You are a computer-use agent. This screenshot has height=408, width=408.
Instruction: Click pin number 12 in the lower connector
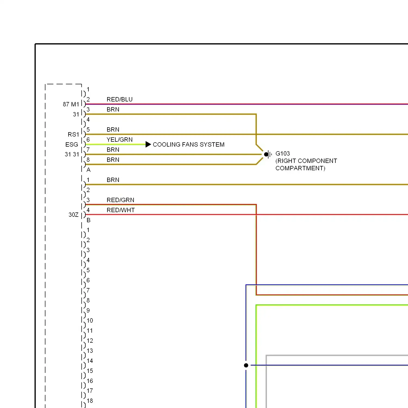coord(90,341)
